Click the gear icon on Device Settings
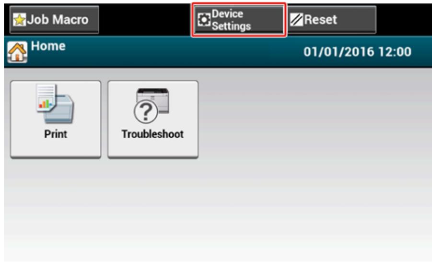 (x=204, y=20)
